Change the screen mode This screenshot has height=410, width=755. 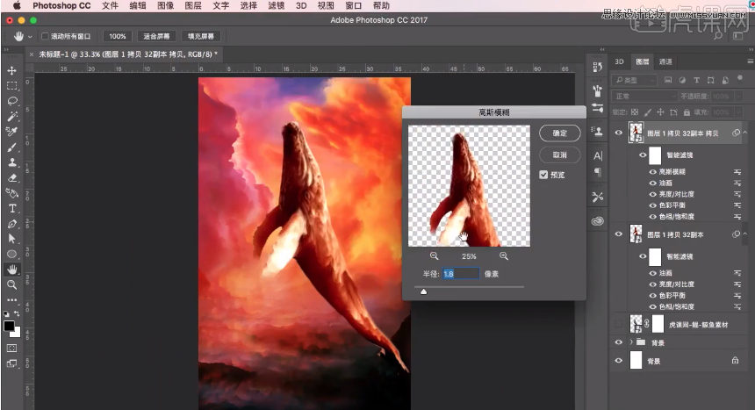click(12, 363)
